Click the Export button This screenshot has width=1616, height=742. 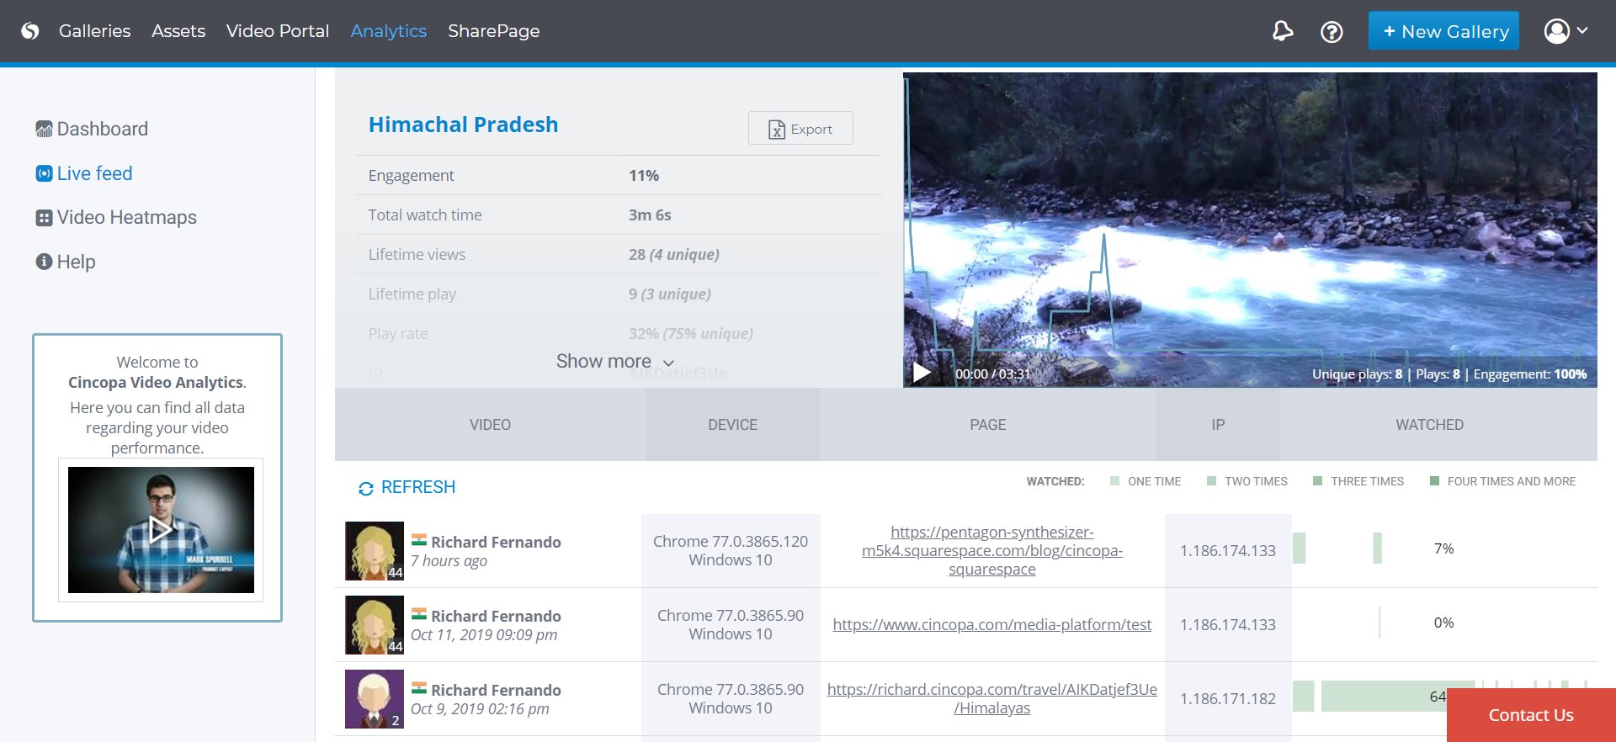point(800,129)
